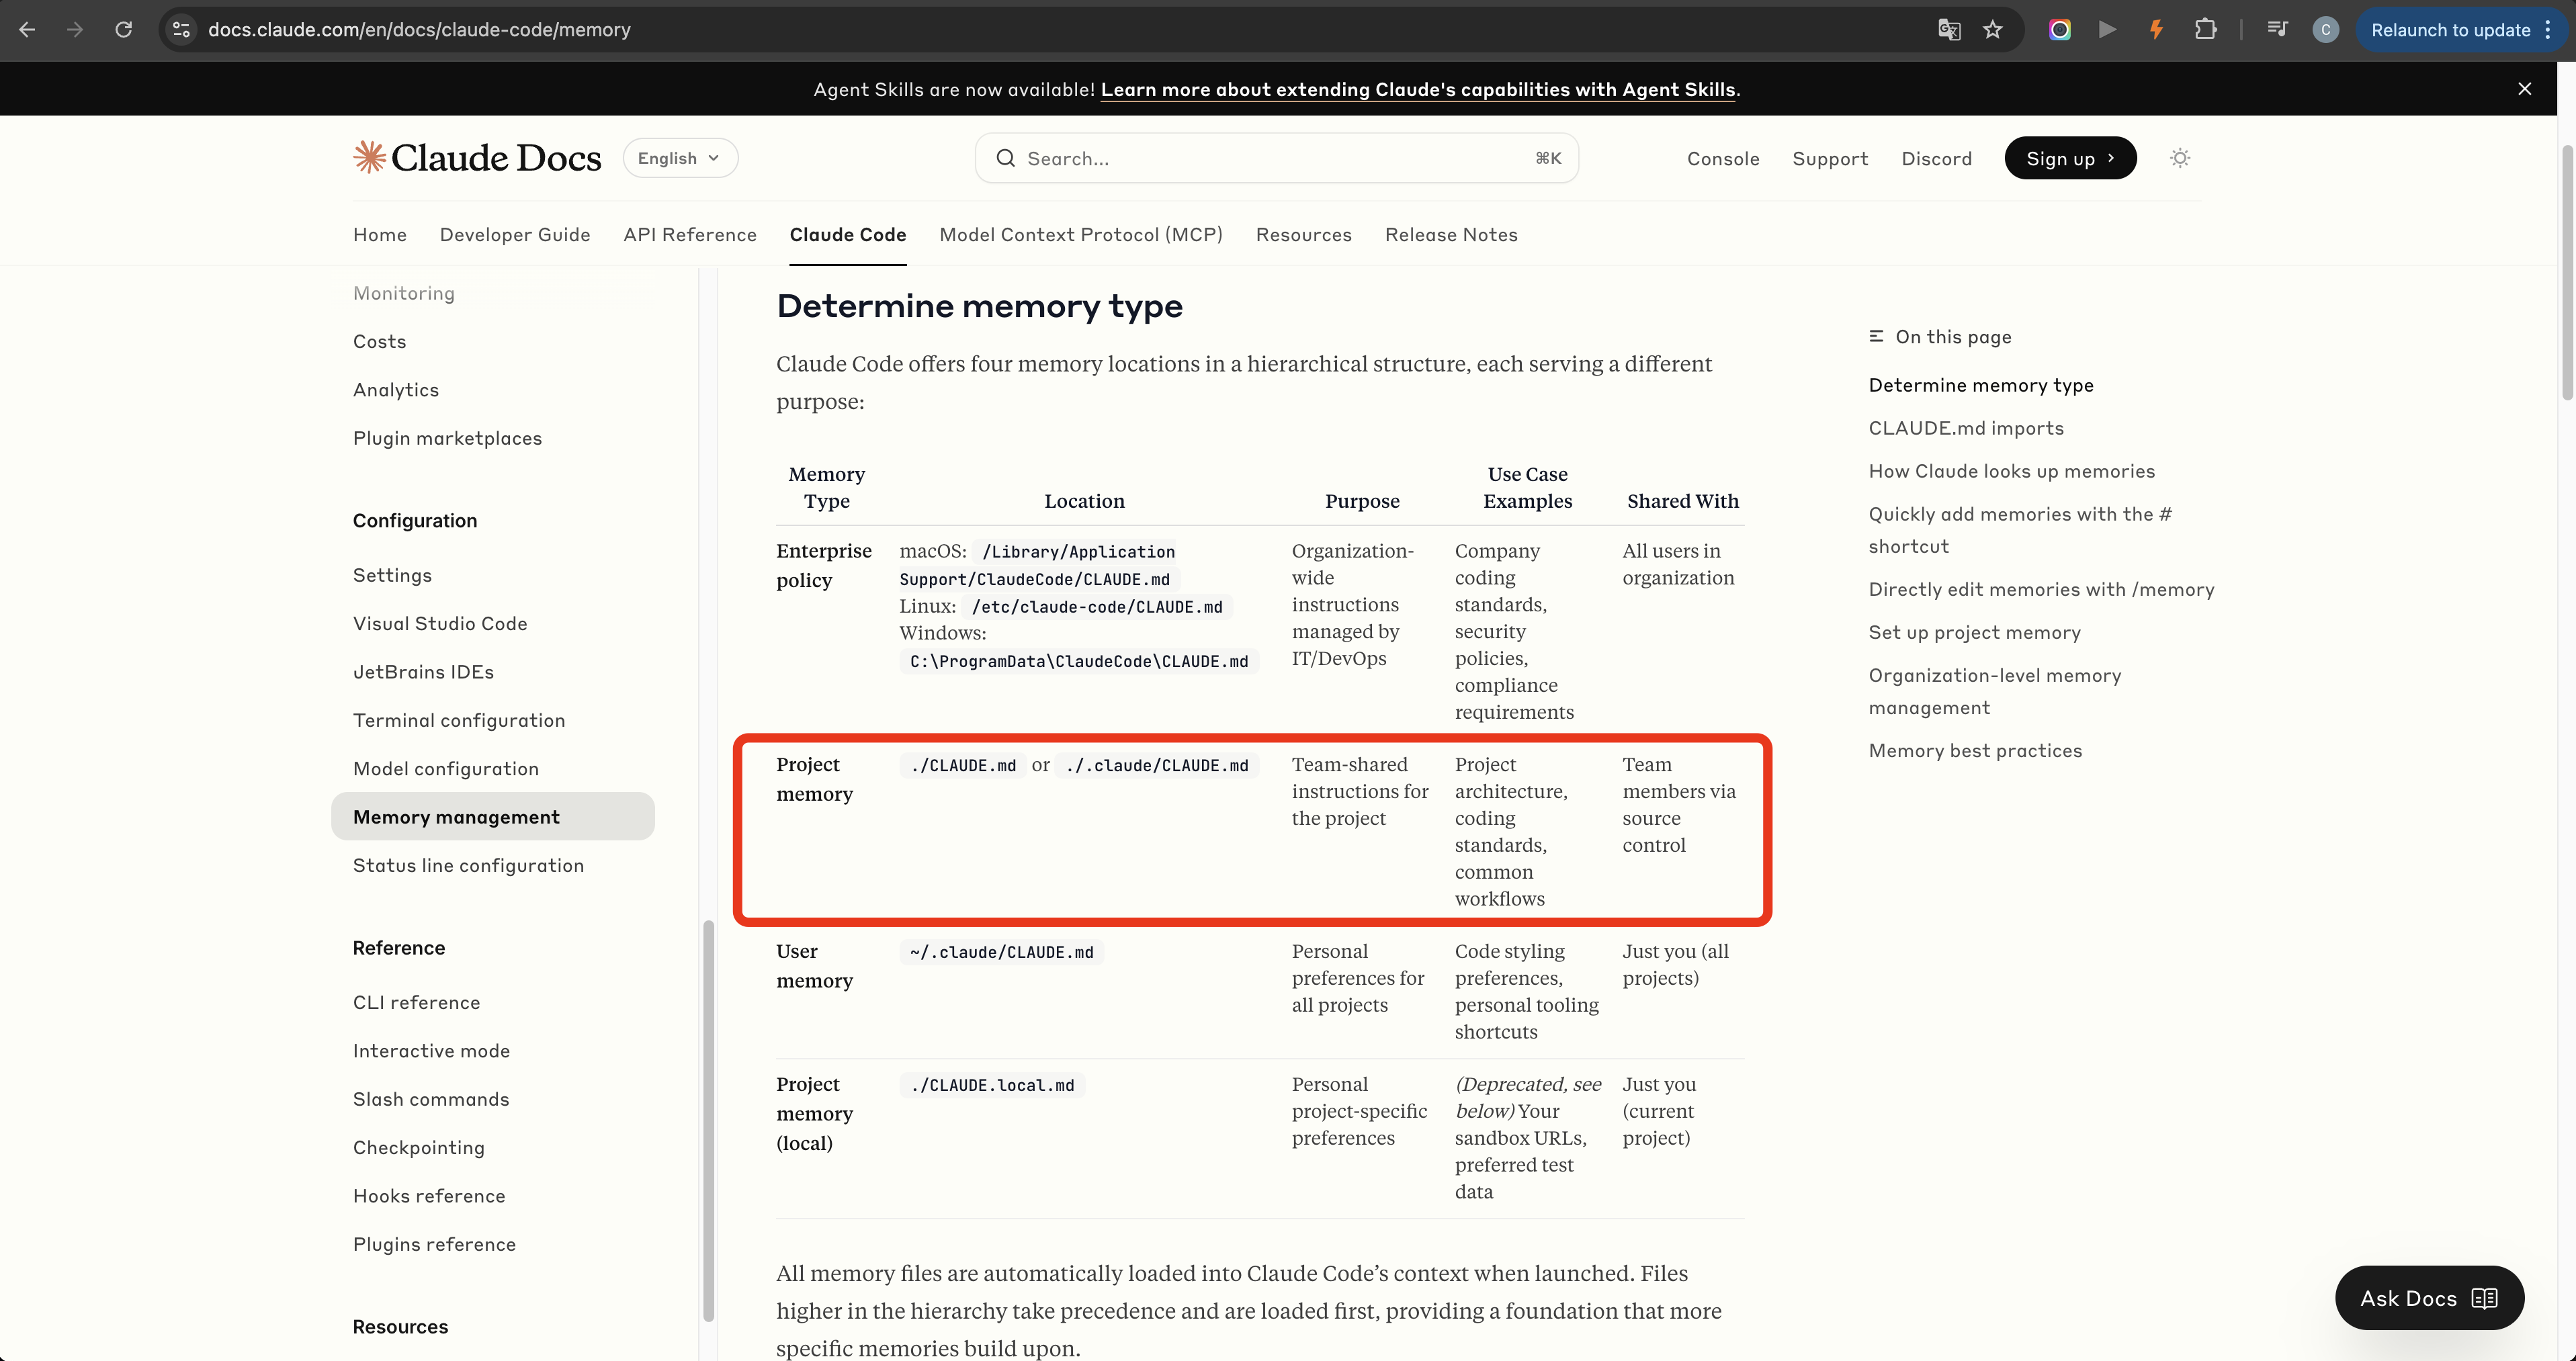The height and width of the screenshot is (1361, 2576).
Task: Jump to Directly edit memories with /memory
Action: click(2041, 589)
